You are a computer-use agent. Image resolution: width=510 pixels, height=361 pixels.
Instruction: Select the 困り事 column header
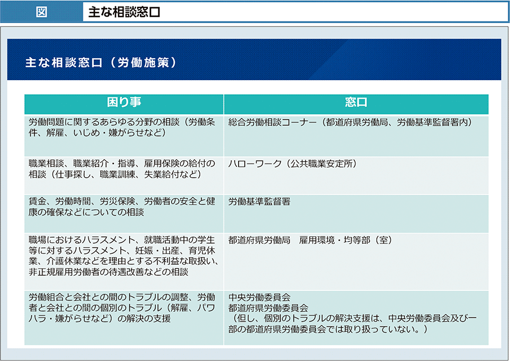click(124, 102)
